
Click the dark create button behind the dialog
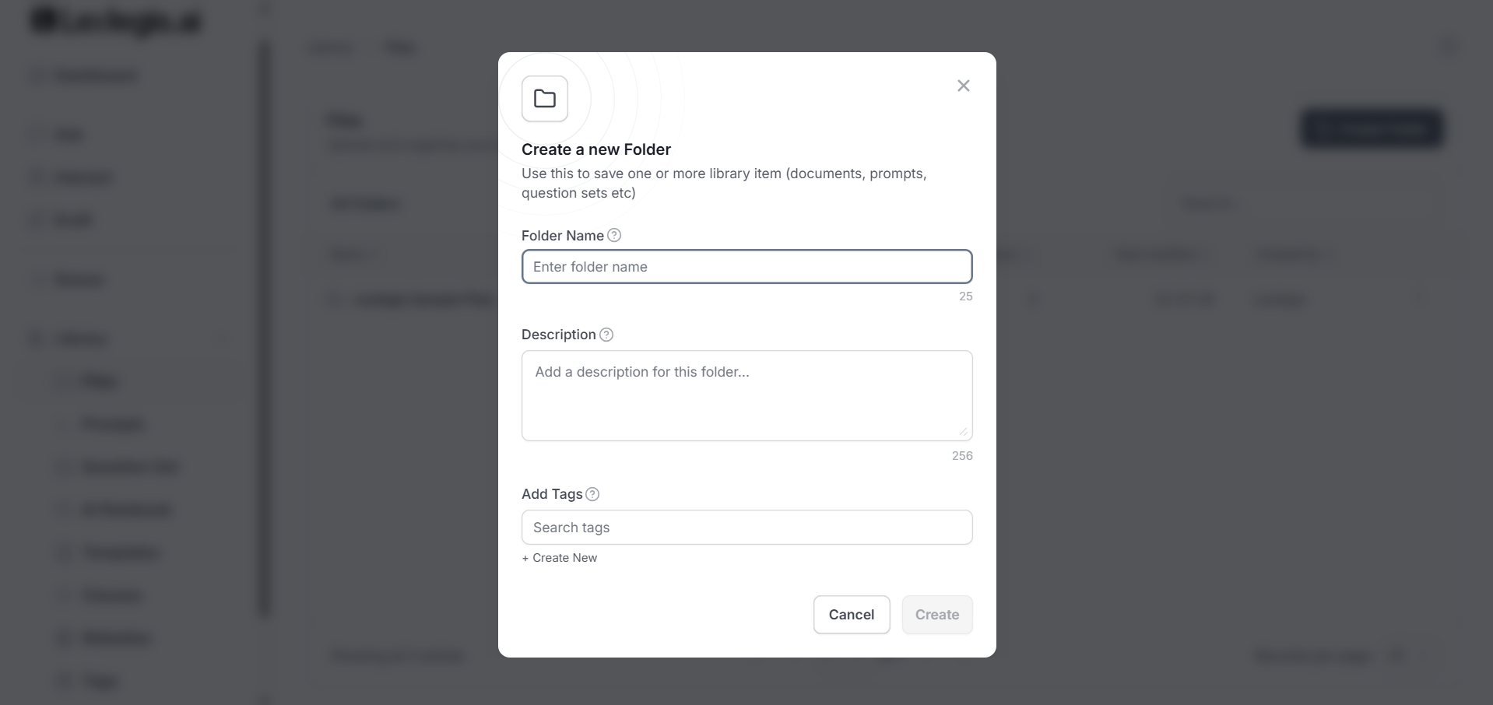click(x=1372, y=128)
